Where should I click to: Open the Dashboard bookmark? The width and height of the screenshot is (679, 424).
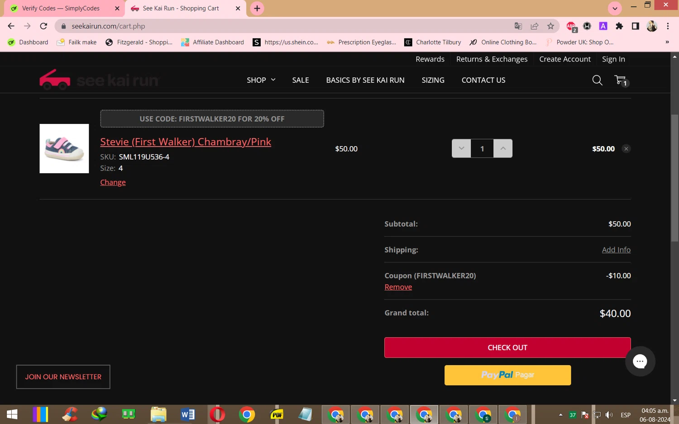pos(28,42)
